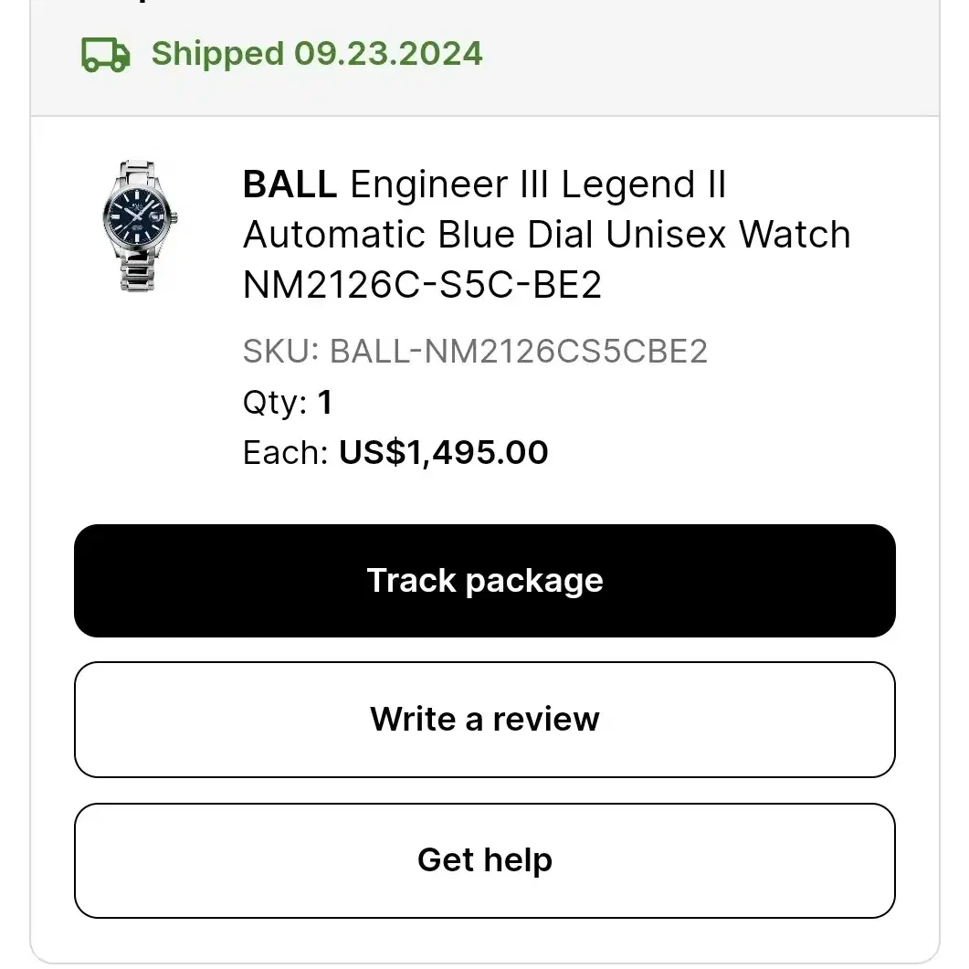Click the Qty: 1 quantity line
Image resolution: width=969 pixels, height=969 pixels.
(288, 403)
